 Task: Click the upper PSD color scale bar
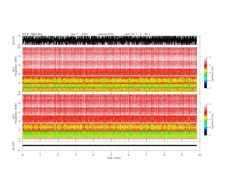coord(205,73)
